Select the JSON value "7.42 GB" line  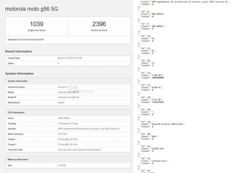point(151,100)
